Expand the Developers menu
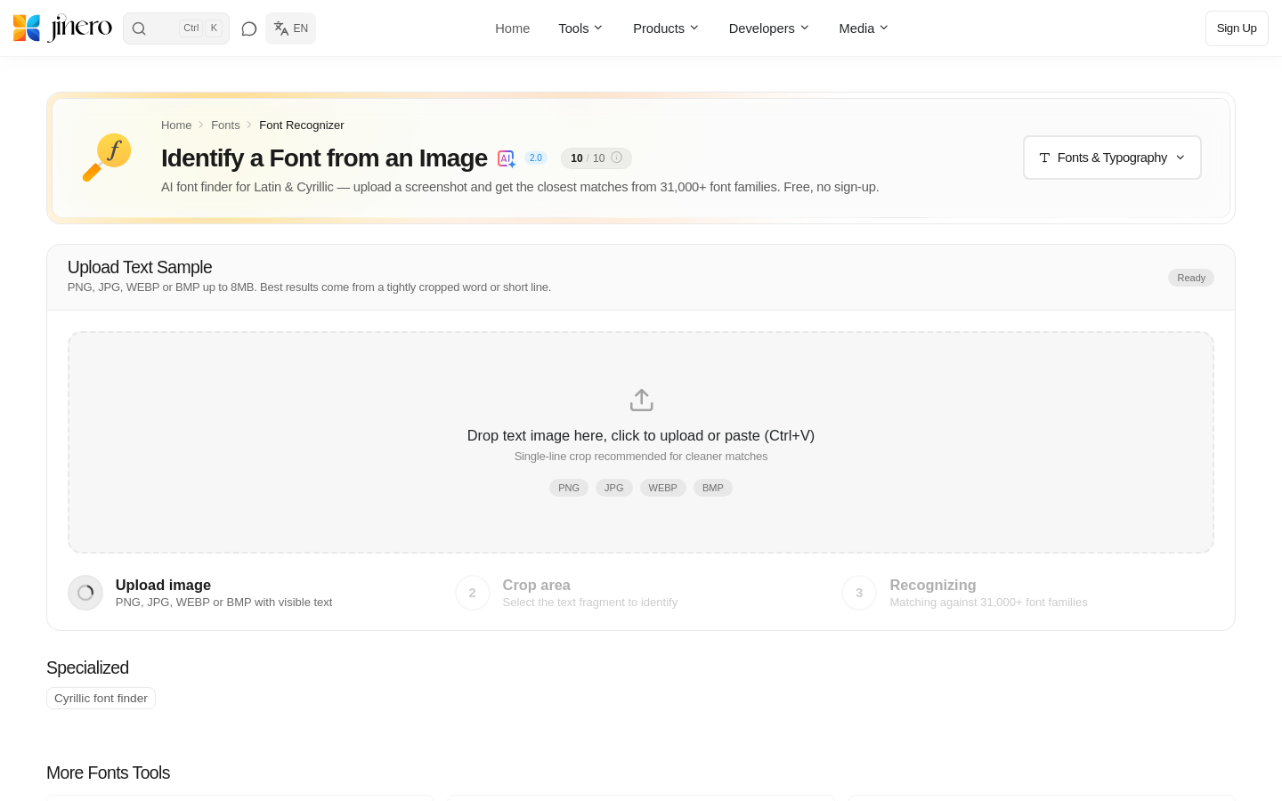Screen dimensions: 1282x801 tap(769, 28)
